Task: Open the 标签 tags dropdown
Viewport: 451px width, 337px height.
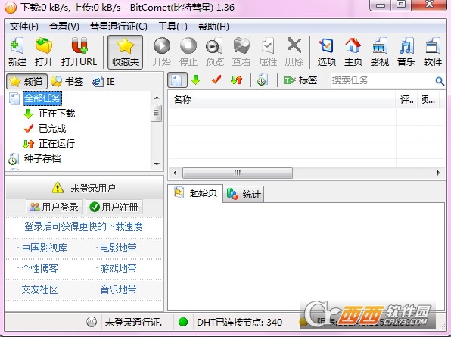Action: pyautogui.click(x=300, y=80)
